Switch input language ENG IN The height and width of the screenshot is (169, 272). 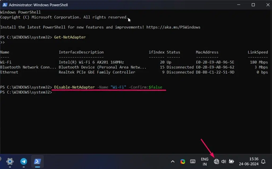205,162
